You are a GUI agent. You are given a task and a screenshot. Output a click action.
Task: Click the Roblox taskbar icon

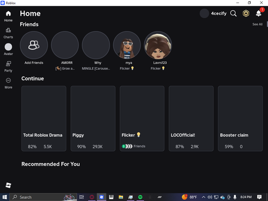pyautogui.click(x=101, y=197)
